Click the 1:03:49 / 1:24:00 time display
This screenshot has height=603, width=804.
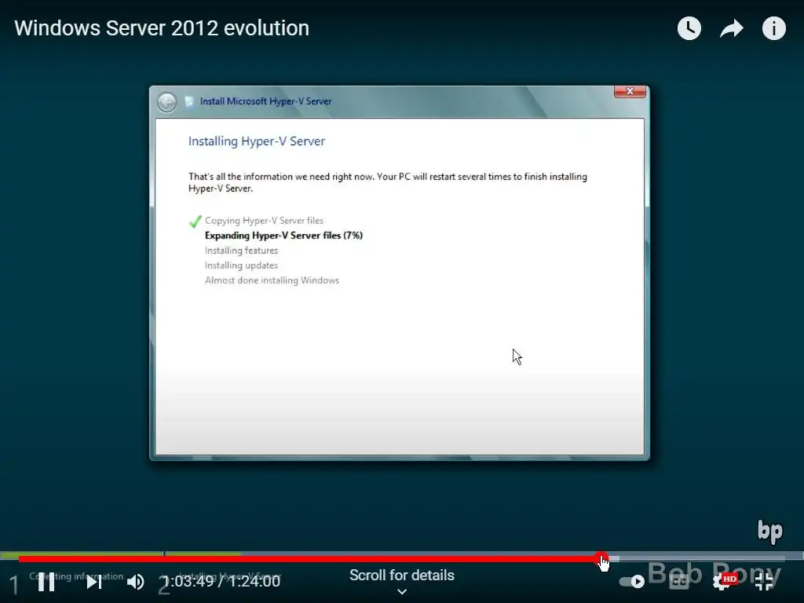(221, 581)
